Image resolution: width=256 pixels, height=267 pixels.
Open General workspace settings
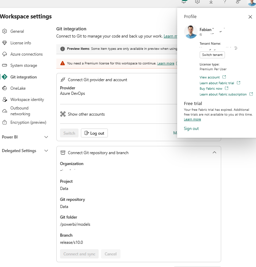click(x=17, y=31)
